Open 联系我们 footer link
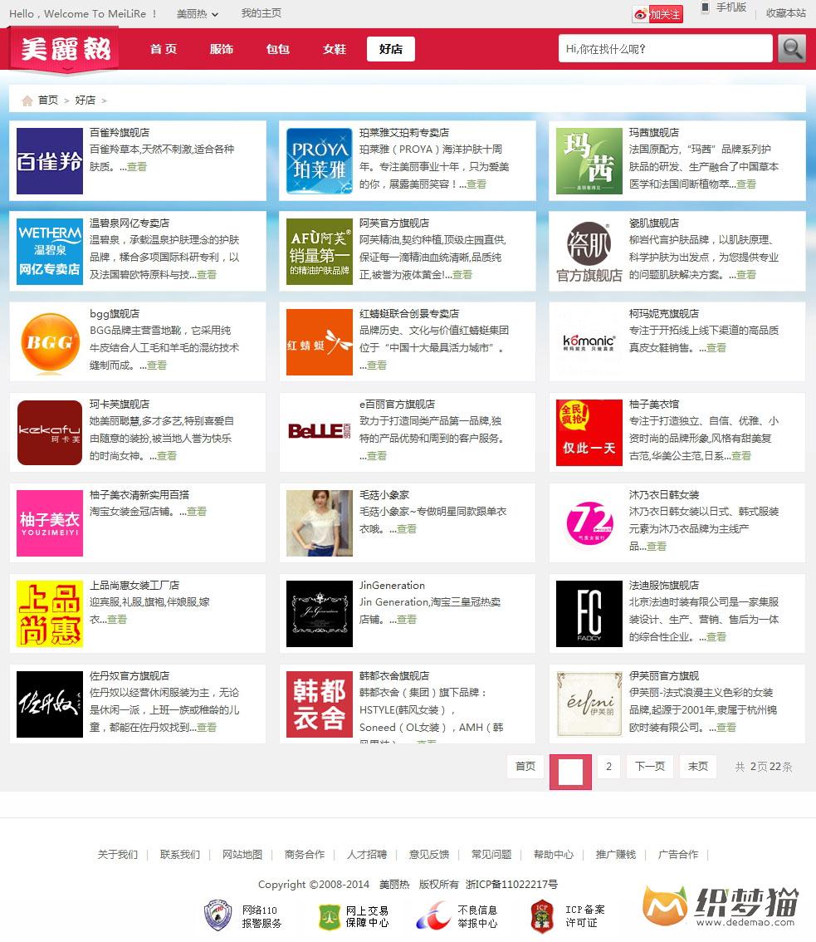This screenshot has width=816, height=942. [x=180, y=854]
